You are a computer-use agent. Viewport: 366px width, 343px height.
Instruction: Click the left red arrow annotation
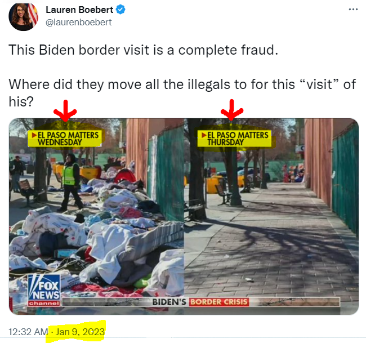(65, 111)
